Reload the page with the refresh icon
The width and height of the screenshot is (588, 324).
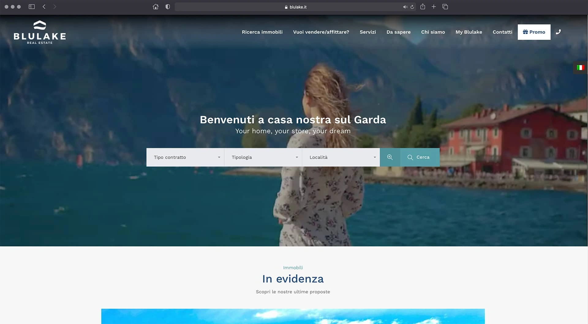[412, 7]
